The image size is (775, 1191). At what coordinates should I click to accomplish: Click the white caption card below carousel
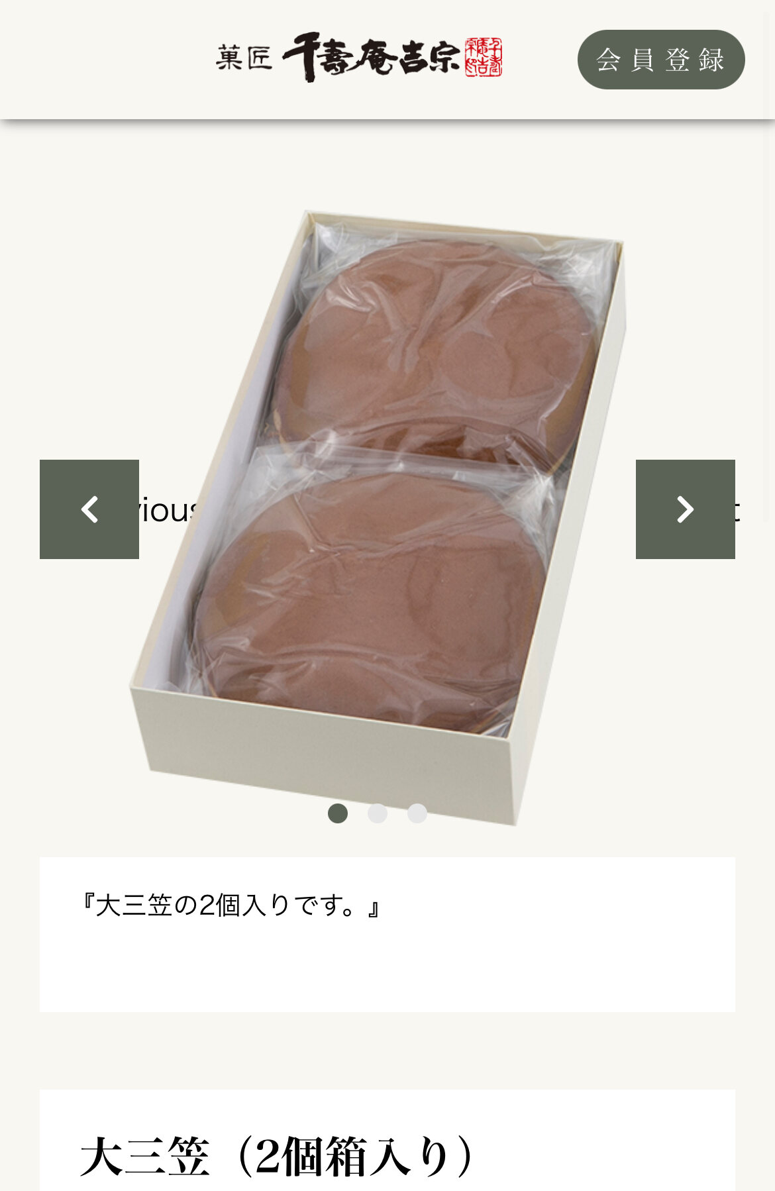click(387, 935)
